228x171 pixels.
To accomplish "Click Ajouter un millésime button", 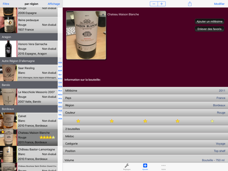I will (209, 21).
